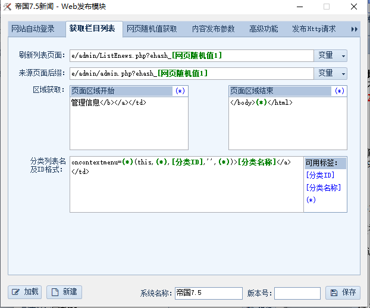Insert (*) wildcard into 页面区域结束

tap(340, 91)
